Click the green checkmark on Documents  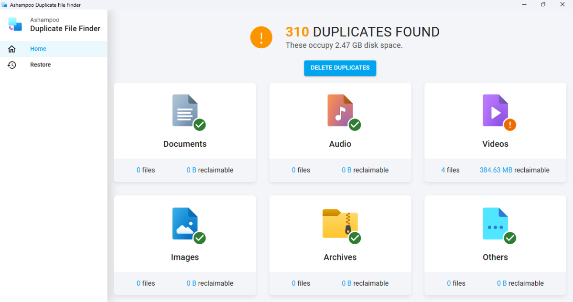[199, 125]
